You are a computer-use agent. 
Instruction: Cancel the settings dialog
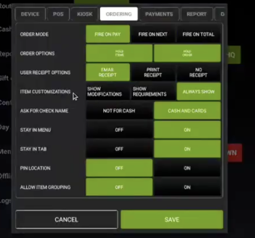point(66,219)
